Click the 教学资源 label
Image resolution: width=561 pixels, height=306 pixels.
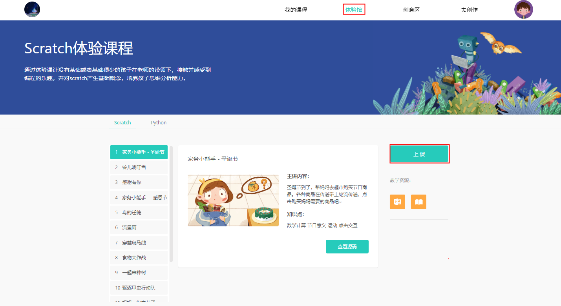(400, 180)
